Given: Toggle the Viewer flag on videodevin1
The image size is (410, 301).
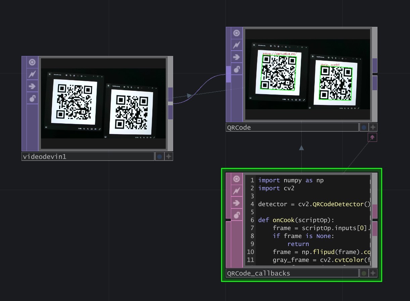Looking at the screenshot, I should point(32,62).
